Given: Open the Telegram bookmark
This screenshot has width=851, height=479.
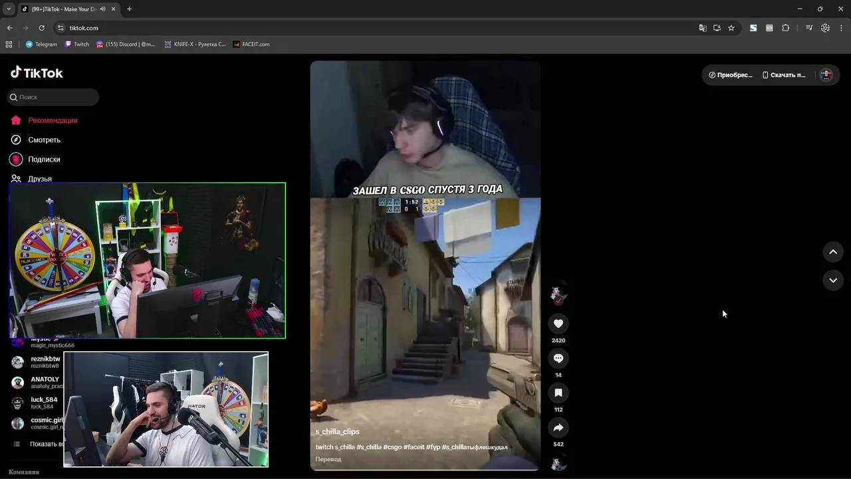Looking at the screenshot, I should coord(41,45).
